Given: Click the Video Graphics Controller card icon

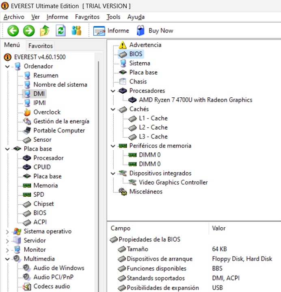Looking at the screenshot, I should tap(132, 182).
